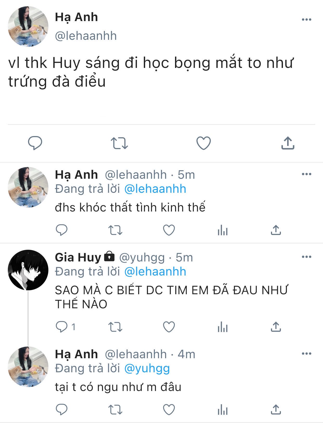Like Gia Huy's all-caps reply
Image resolution: width=323 pixels, height=423 pixels.
click(x=169, y=327)
